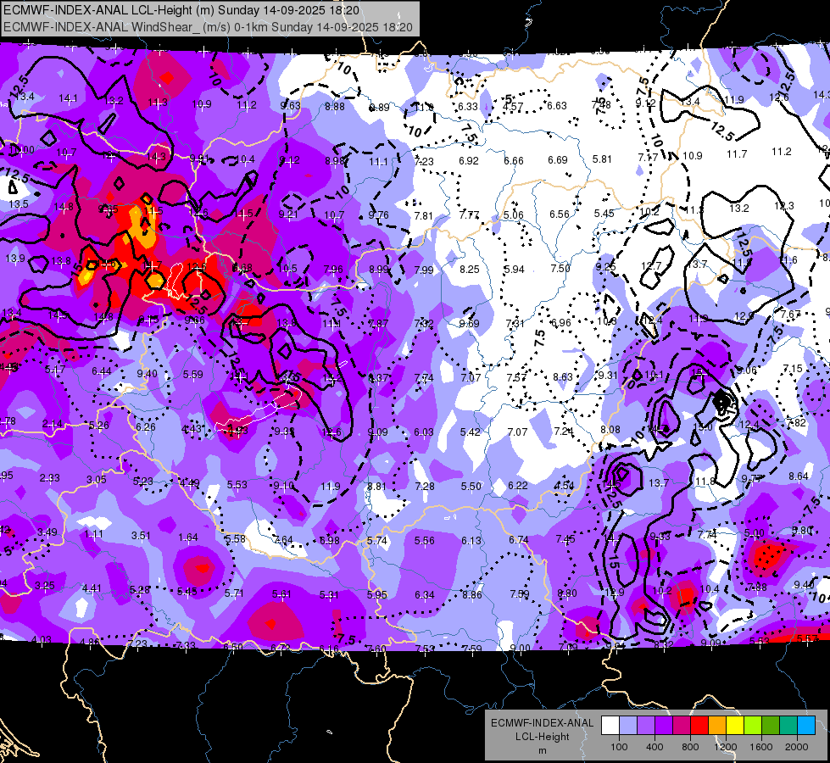Click the dark green legend swatch above 1600
Screen dimensions: 830x763
[771, 726]
